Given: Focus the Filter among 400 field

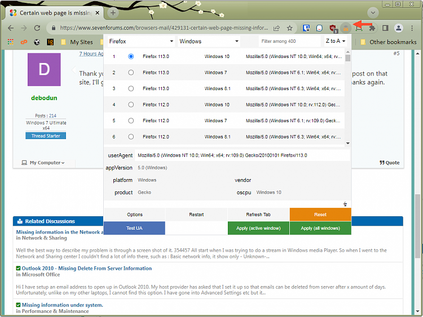Looking at the screenshot, I should coord(289,41).
